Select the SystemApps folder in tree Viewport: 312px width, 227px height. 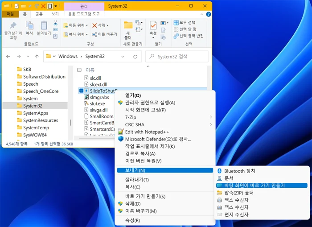pos(36,113)
